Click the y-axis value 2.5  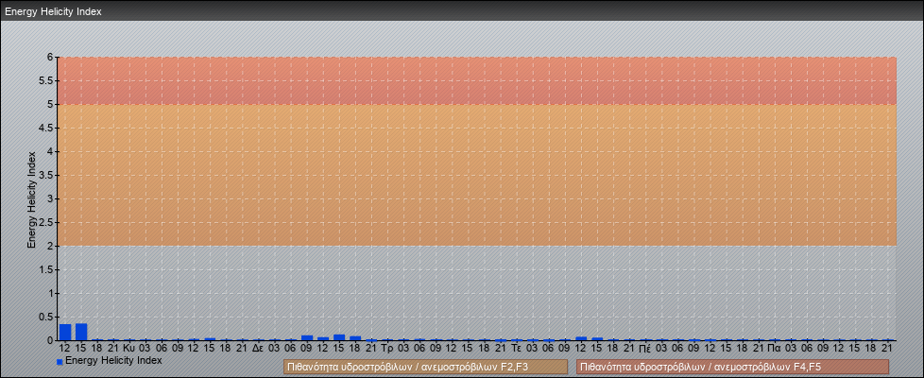click(x=47, y=222)
